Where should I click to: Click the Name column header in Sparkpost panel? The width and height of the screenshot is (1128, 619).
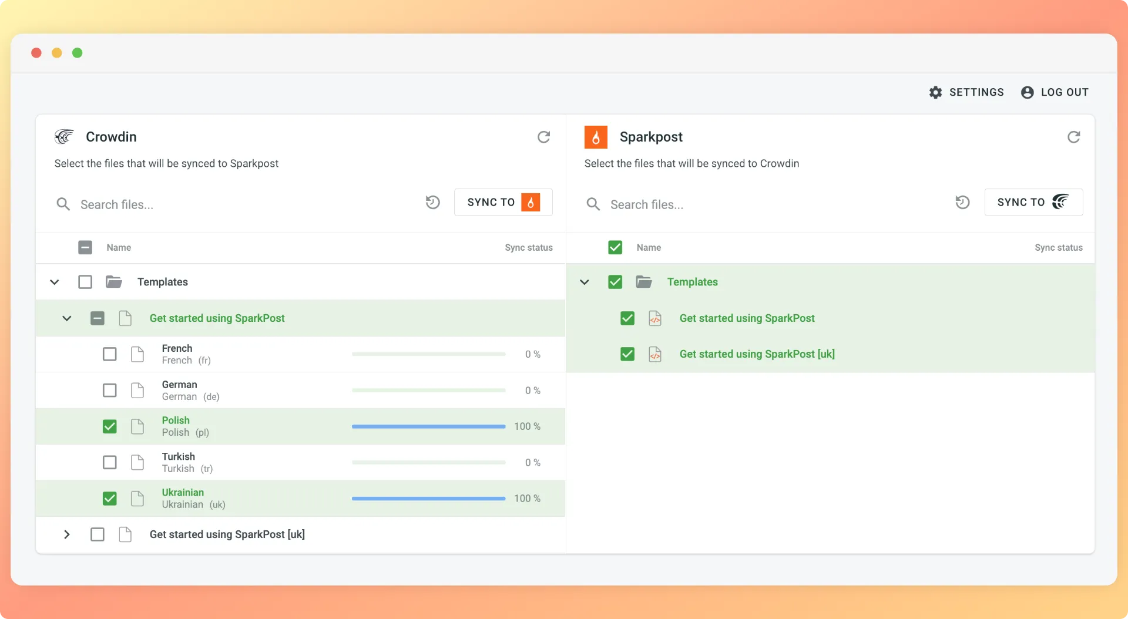pyautogui.click(x=649, y=248)
